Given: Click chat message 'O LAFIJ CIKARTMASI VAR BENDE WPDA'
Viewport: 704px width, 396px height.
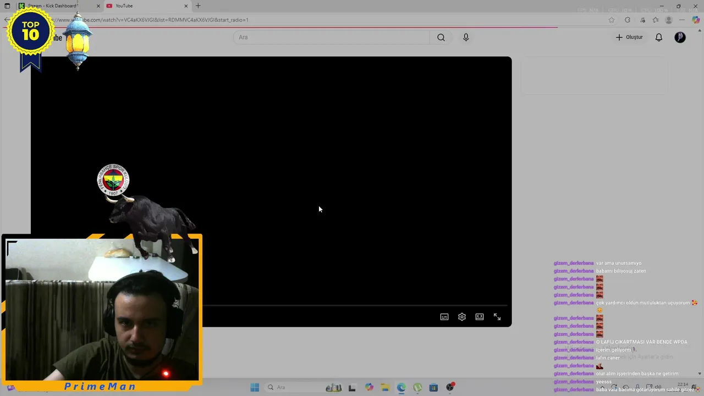Looking at the screenshot, I should (x=642, y=342).
